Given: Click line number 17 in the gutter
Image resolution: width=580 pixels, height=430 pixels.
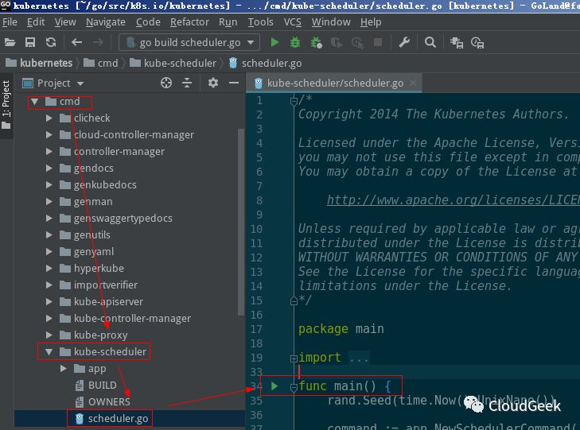Looking at the screenshot, I should click(x=256, y=329).
